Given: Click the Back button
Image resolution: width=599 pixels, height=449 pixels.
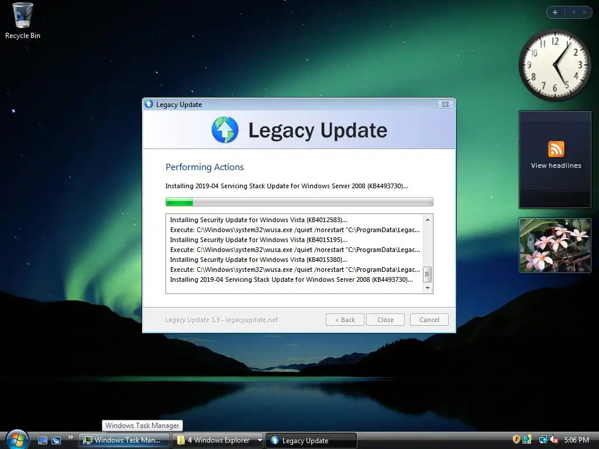Looking at the screenshot, I should [345, 320].
